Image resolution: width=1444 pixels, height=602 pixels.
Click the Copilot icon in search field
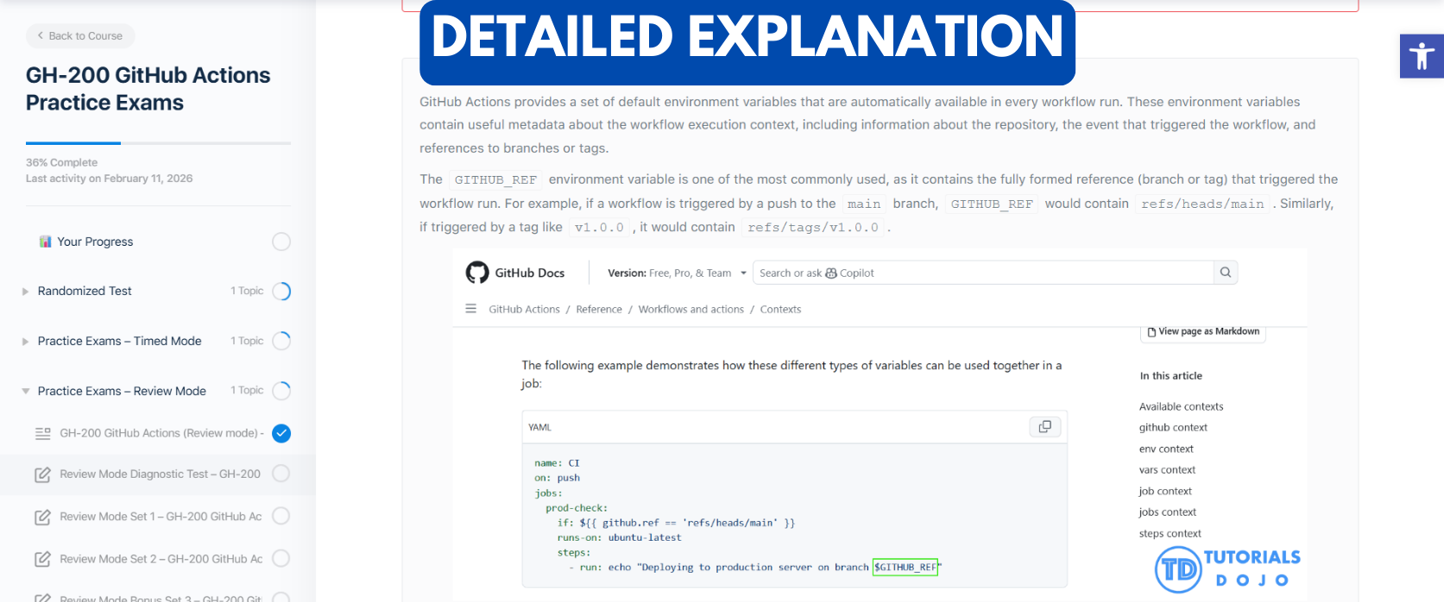tap(831, 273)
